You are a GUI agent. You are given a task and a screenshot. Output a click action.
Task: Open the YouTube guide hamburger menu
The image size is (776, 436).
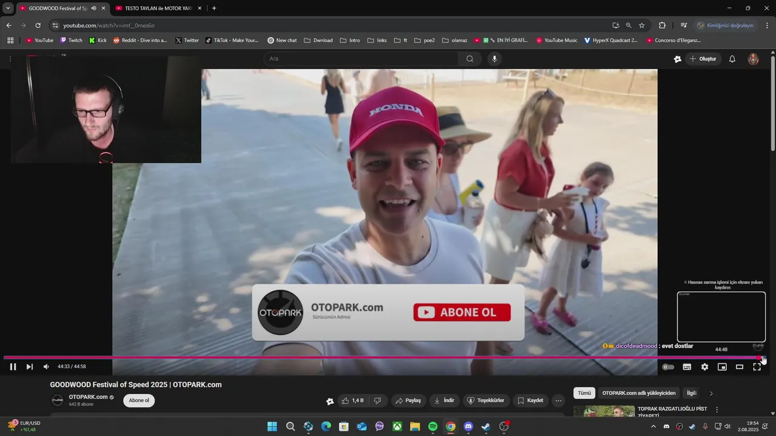tap(10, 59)
